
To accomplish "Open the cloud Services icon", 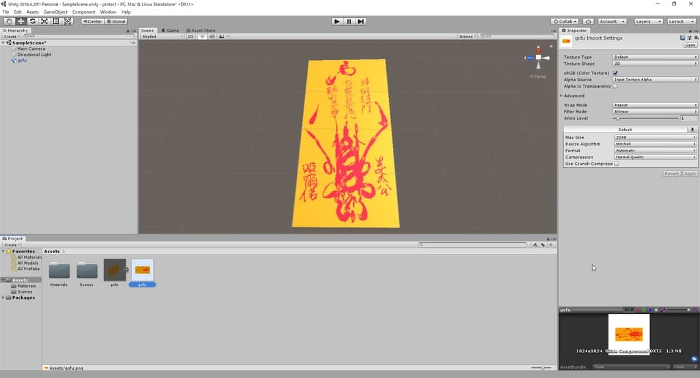I will pos(588,21).
